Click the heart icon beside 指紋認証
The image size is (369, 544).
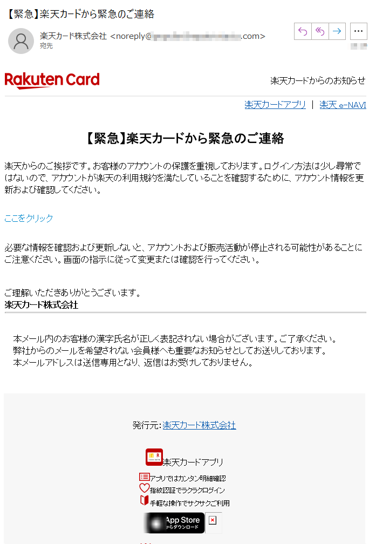tap(144, 488)
